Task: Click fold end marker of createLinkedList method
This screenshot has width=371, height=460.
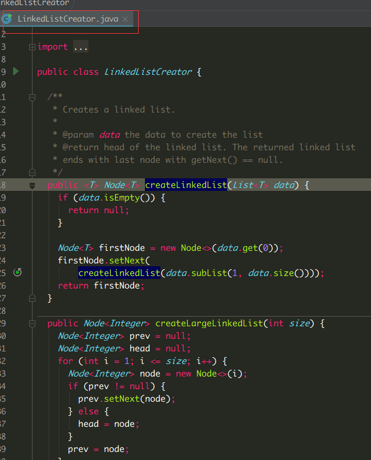Action: point(32,298)
